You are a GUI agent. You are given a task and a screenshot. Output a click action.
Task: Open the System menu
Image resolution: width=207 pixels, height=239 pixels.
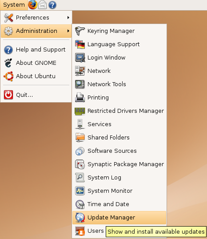[14, 5]
